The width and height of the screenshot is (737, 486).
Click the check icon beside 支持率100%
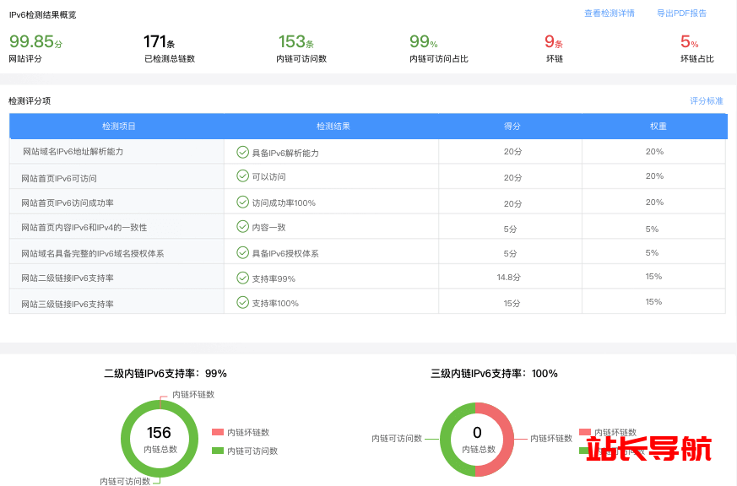click(242, 302)
